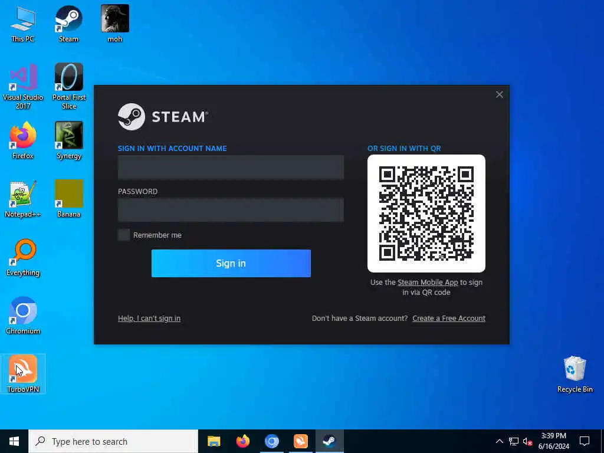604x453 pixels.
Task: Open the notification center icon
Action: click(585, 441)
